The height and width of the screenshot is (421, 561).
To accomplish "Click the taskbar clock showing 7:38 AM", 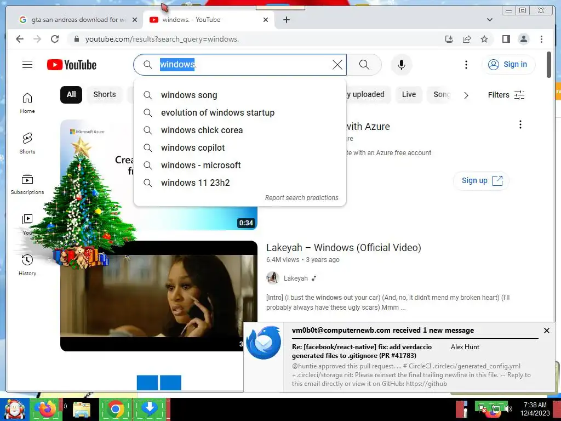I will coord(535,409).
